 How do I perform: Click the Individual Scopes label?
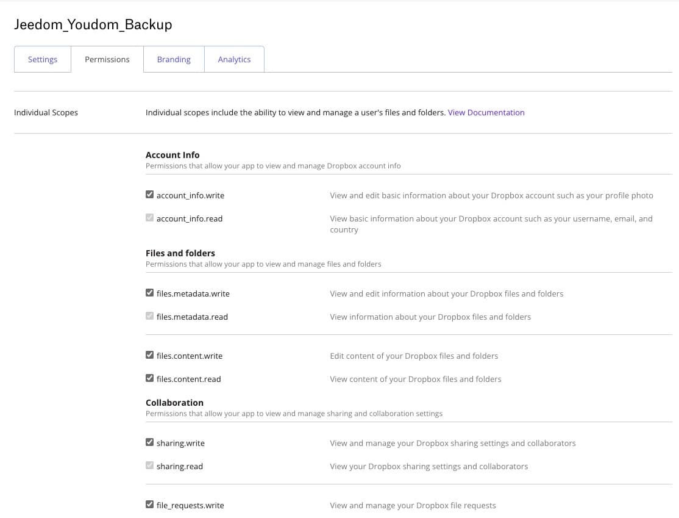click(x=46, y=113)
